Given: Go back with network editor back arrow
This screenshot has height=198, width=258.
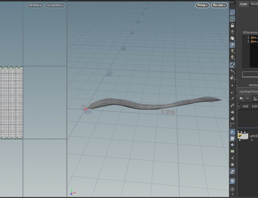Looking at the screenshot, I should (x=241, y=98).
